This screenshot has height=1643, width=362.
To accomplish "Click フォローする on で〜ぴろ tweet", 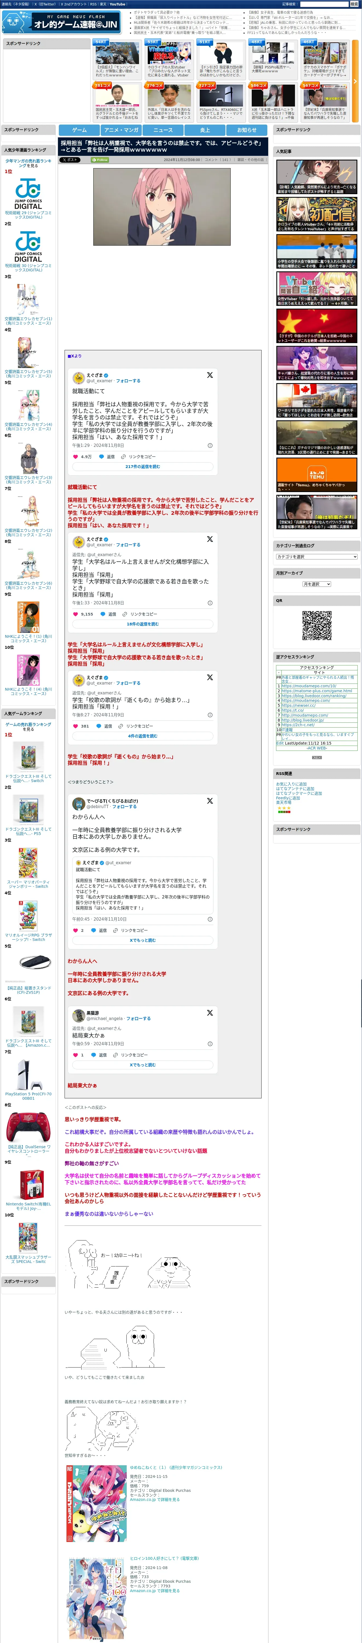I will click(124, 807).
